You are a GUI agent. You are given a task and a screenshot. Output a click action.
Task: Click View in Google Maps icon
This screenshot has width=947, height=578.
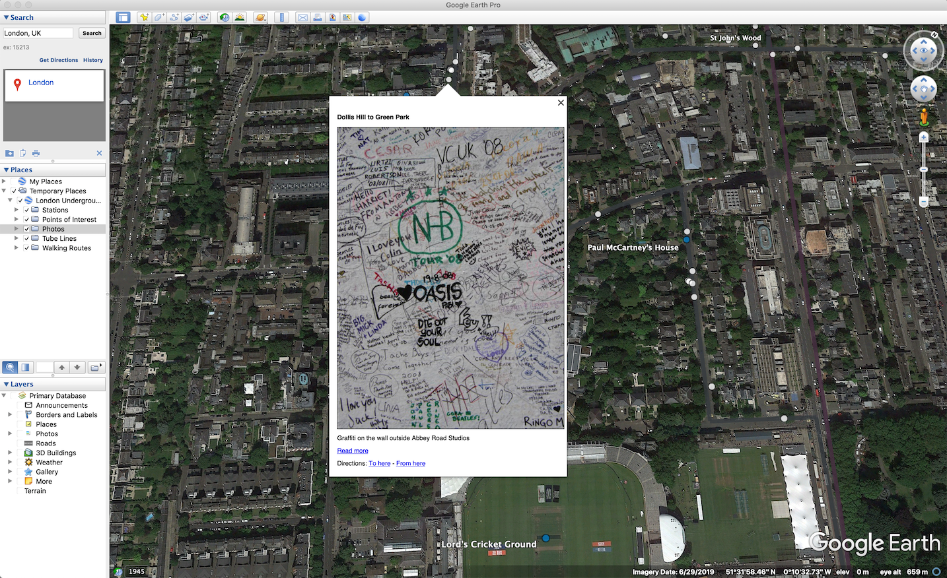(347, 17)
